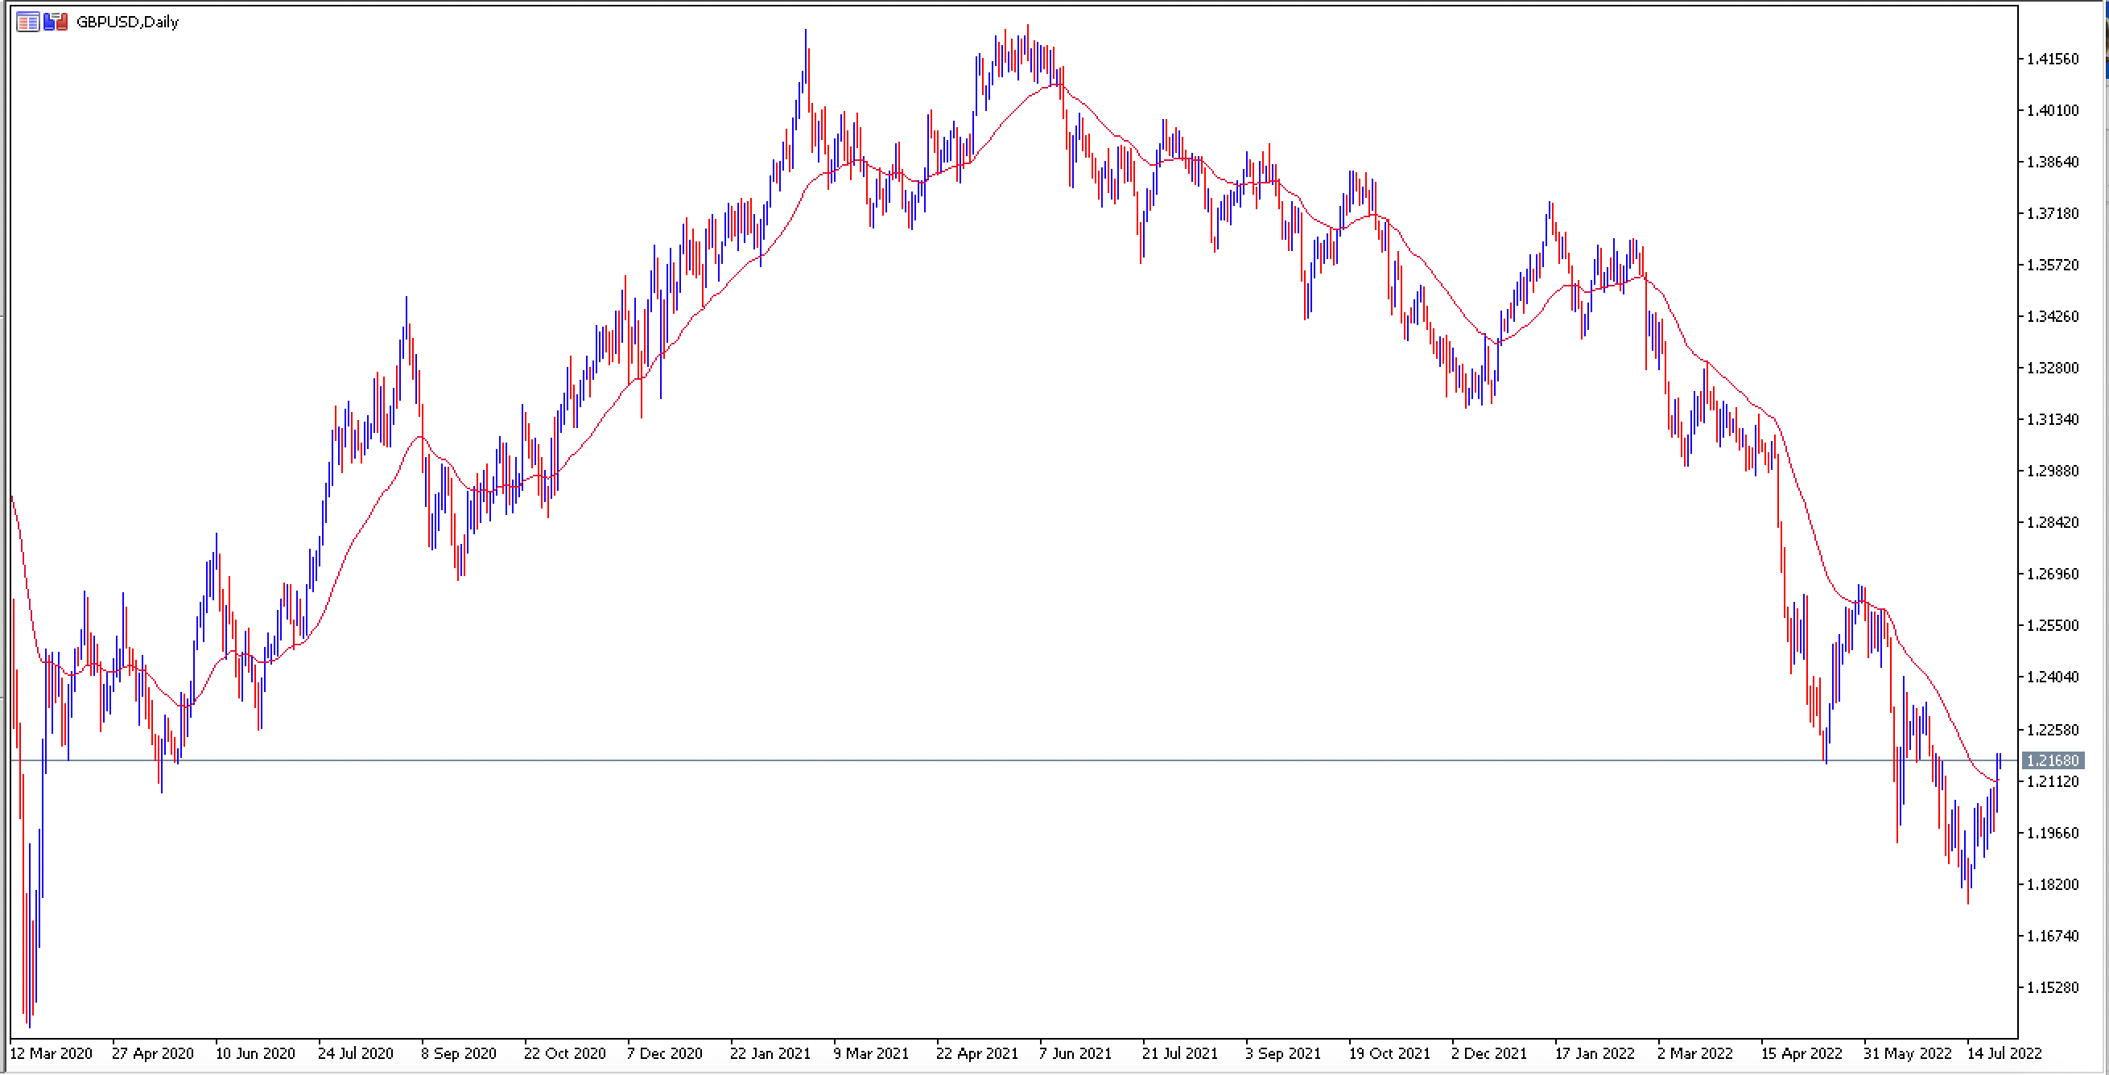Click the 2 Dec 2021 date label

click(x=1490, y=1055)
